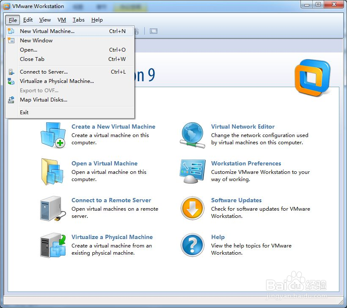This screenshot has height=308, width=347.
Task: Click the Ctrl+W shortcut label
Action: (x=117, y=59)
